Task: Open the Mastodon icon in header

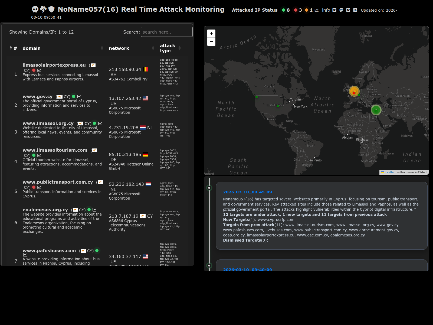Action: (x=341, y=10)
